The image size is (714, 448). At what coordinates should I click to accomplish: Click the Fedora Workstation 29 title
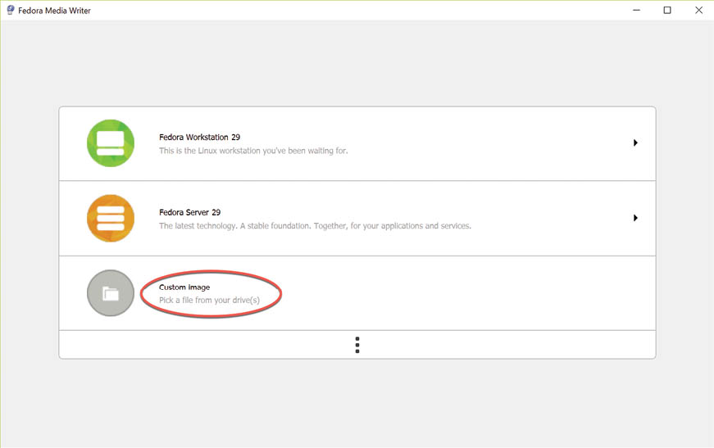coord(199,138)
